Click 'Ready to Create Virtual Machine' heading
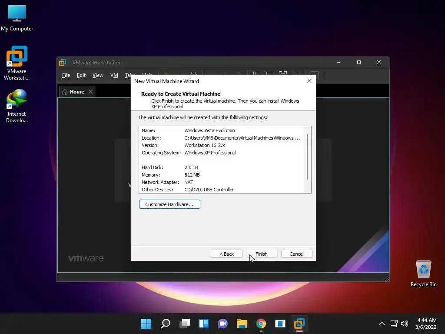 pos(181,94)
